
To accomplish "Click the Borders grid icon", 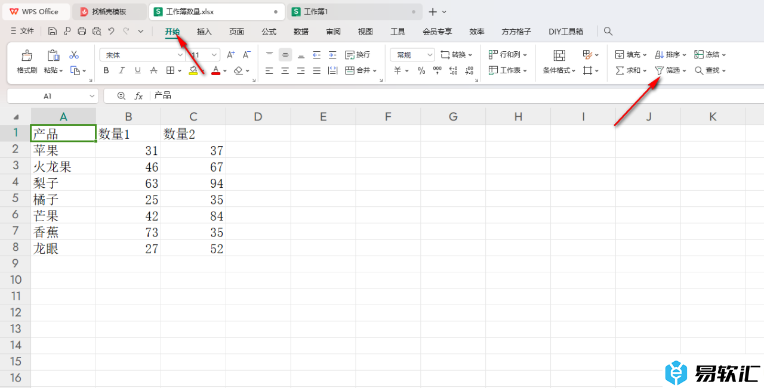I will pyautogui.click(x=170, y=70).
